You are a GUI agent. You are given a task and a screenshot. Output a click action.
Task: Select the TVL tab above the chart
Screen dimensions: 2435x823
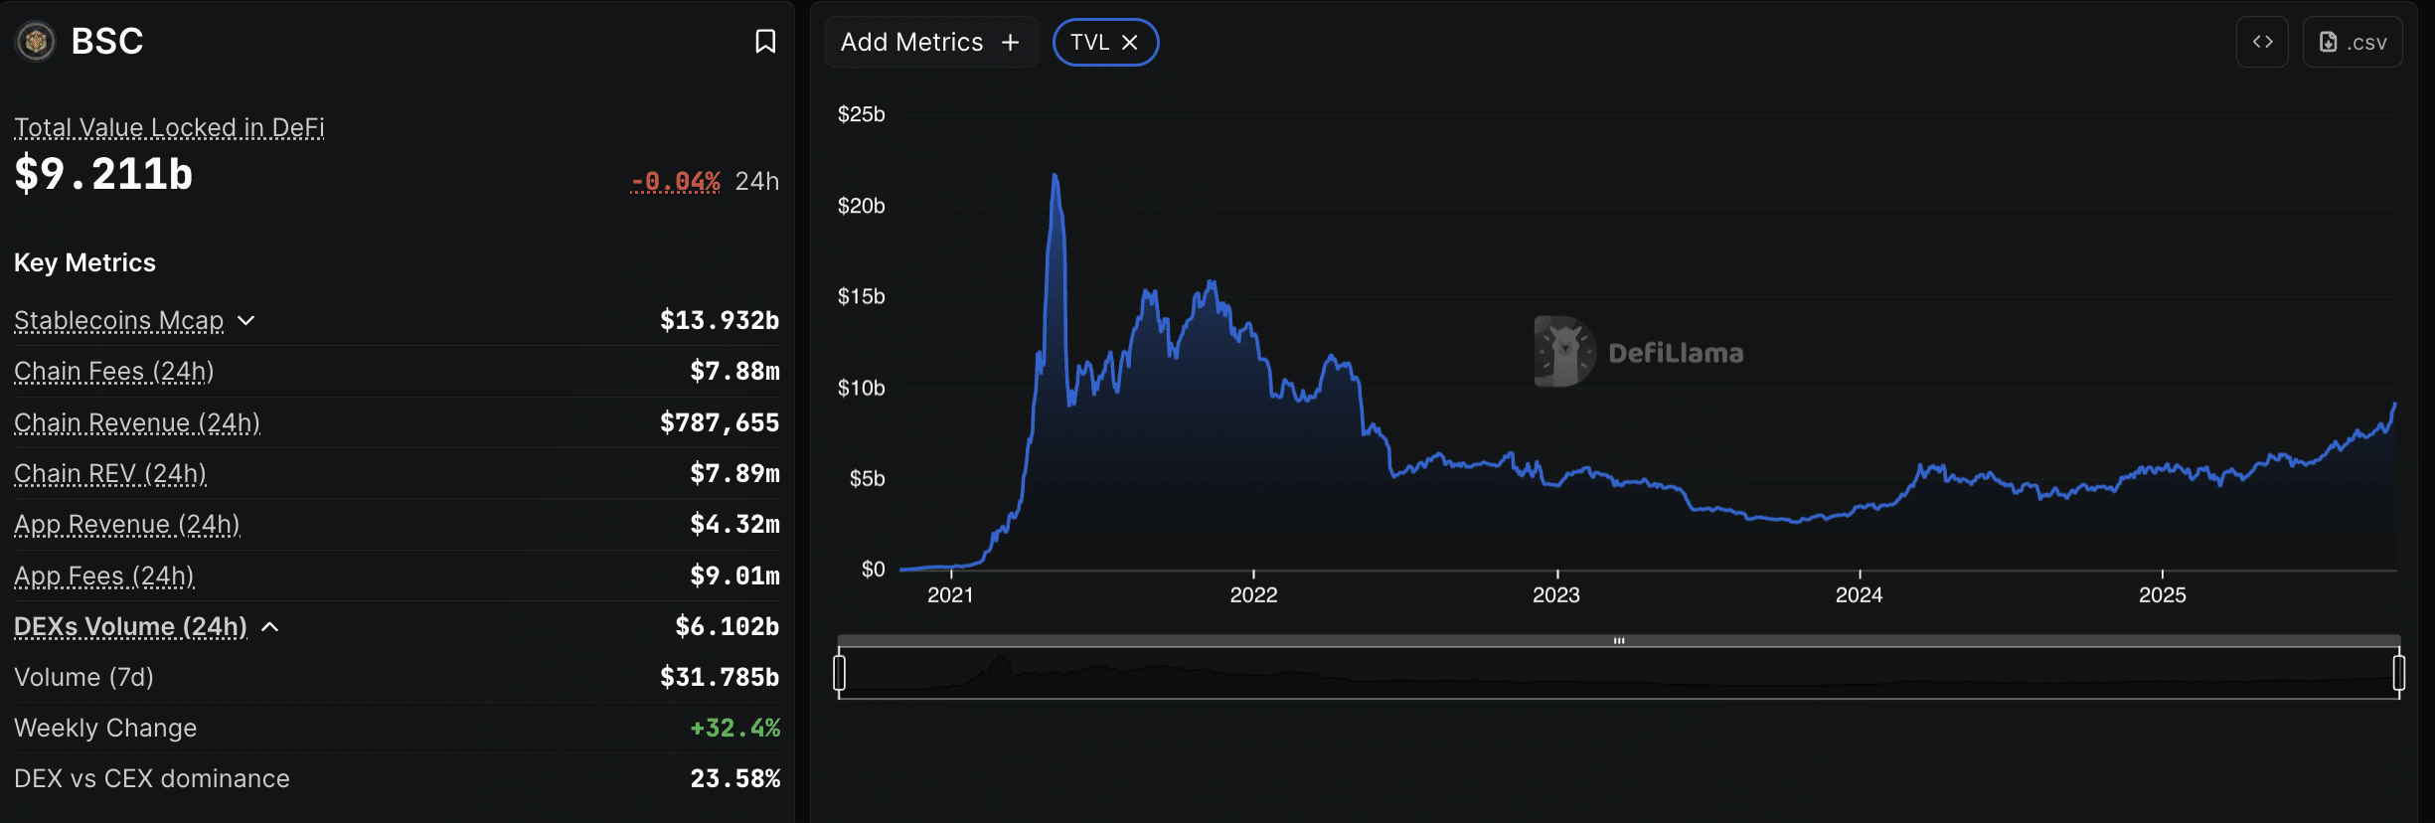[x=1090, y=42]
